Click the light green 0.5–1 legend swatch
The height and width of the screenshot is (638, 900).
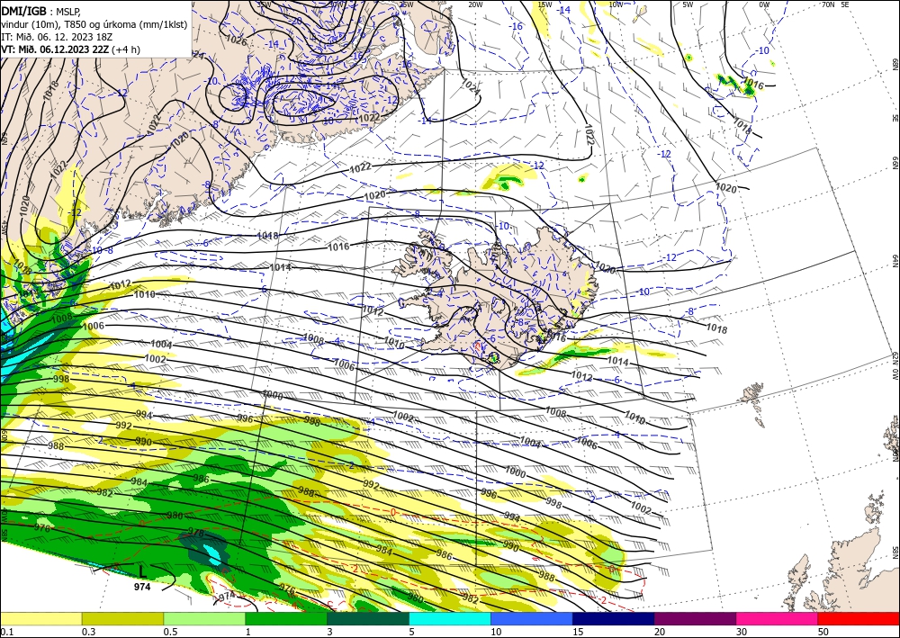[204, 618]
